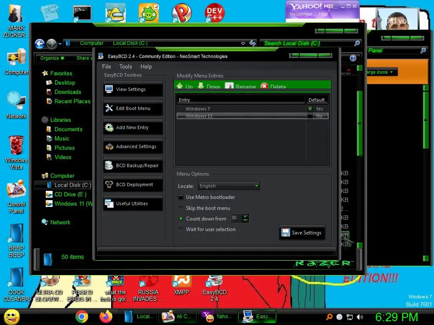
Task: Select Network in Explorer sidebar
Action: pyautogui.click(x=60, y=222)
